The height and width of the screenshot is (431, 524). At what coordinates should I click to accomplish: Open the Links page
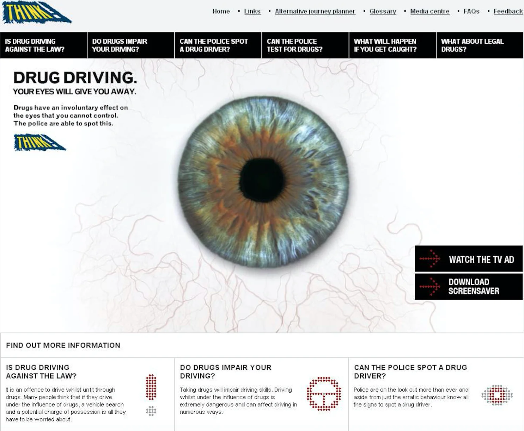click(252, 11)
